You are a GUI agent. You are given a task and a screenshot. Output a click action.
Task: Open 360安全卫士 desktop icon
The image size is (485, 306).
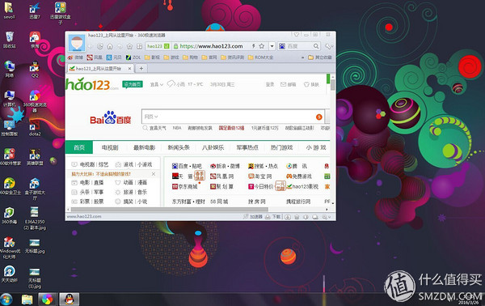10,186
